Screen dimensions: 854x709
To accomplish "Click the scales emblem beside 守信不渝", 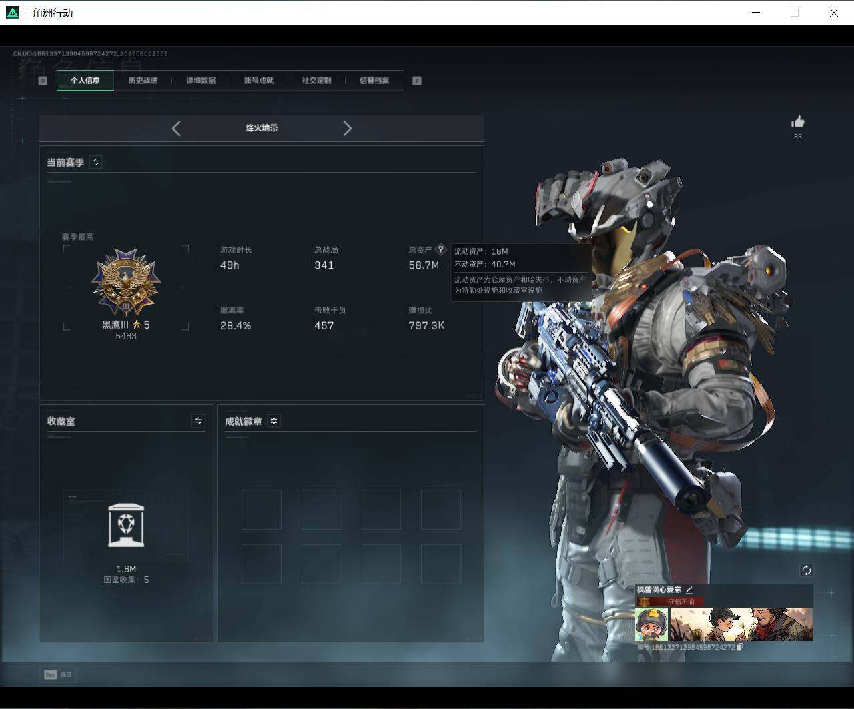I will point(644,601).
